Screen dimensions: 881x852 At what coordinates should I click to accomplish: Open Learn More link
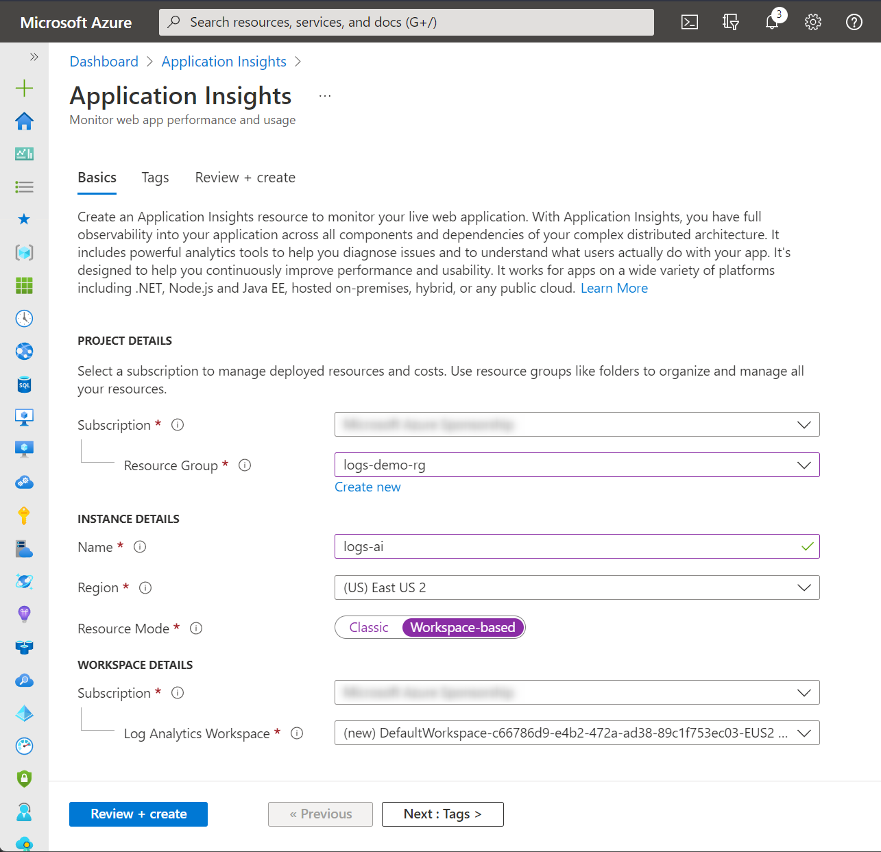(614, 289)
